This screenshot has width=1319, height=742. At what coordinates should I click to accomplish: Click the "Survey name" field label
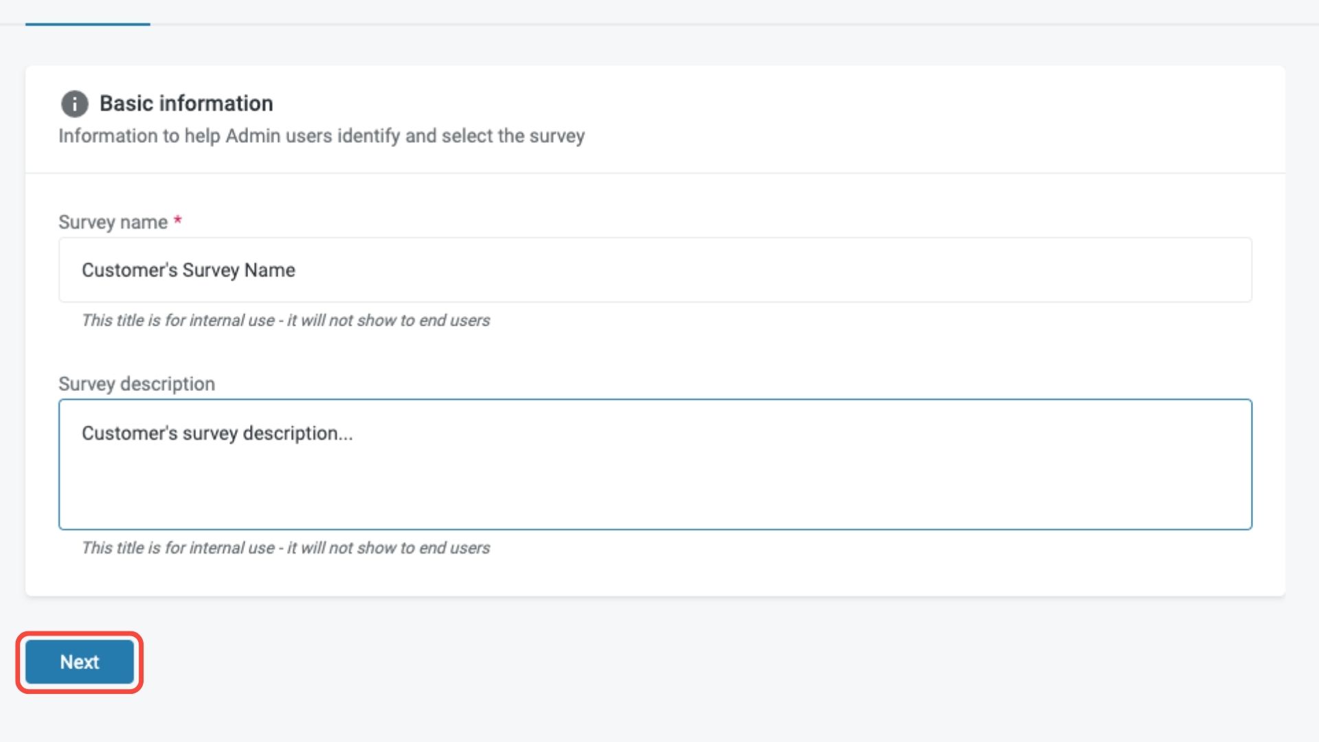tap(113, 222)
